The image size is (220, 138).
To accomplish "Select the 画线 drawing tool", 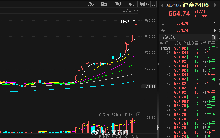I will 118,4.
